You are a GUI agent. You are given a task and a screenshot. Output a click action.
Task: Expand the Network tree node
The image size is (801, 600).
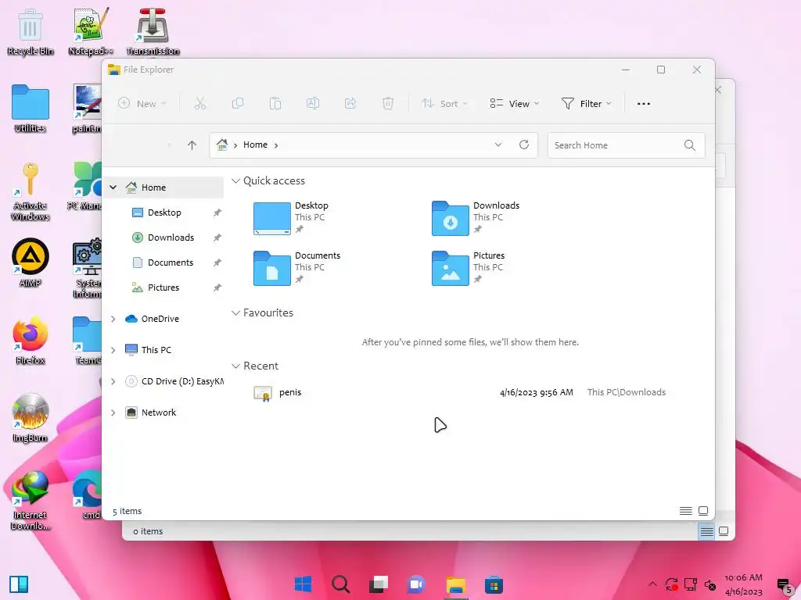(x=113, y=412)
